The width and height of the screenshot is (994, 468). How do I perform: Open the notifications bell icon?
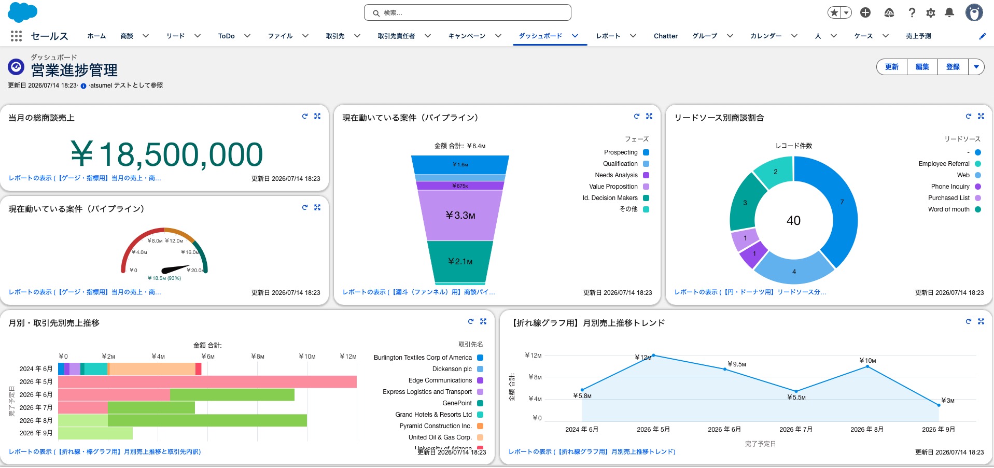pyautogui.click(x=949, y=12)
